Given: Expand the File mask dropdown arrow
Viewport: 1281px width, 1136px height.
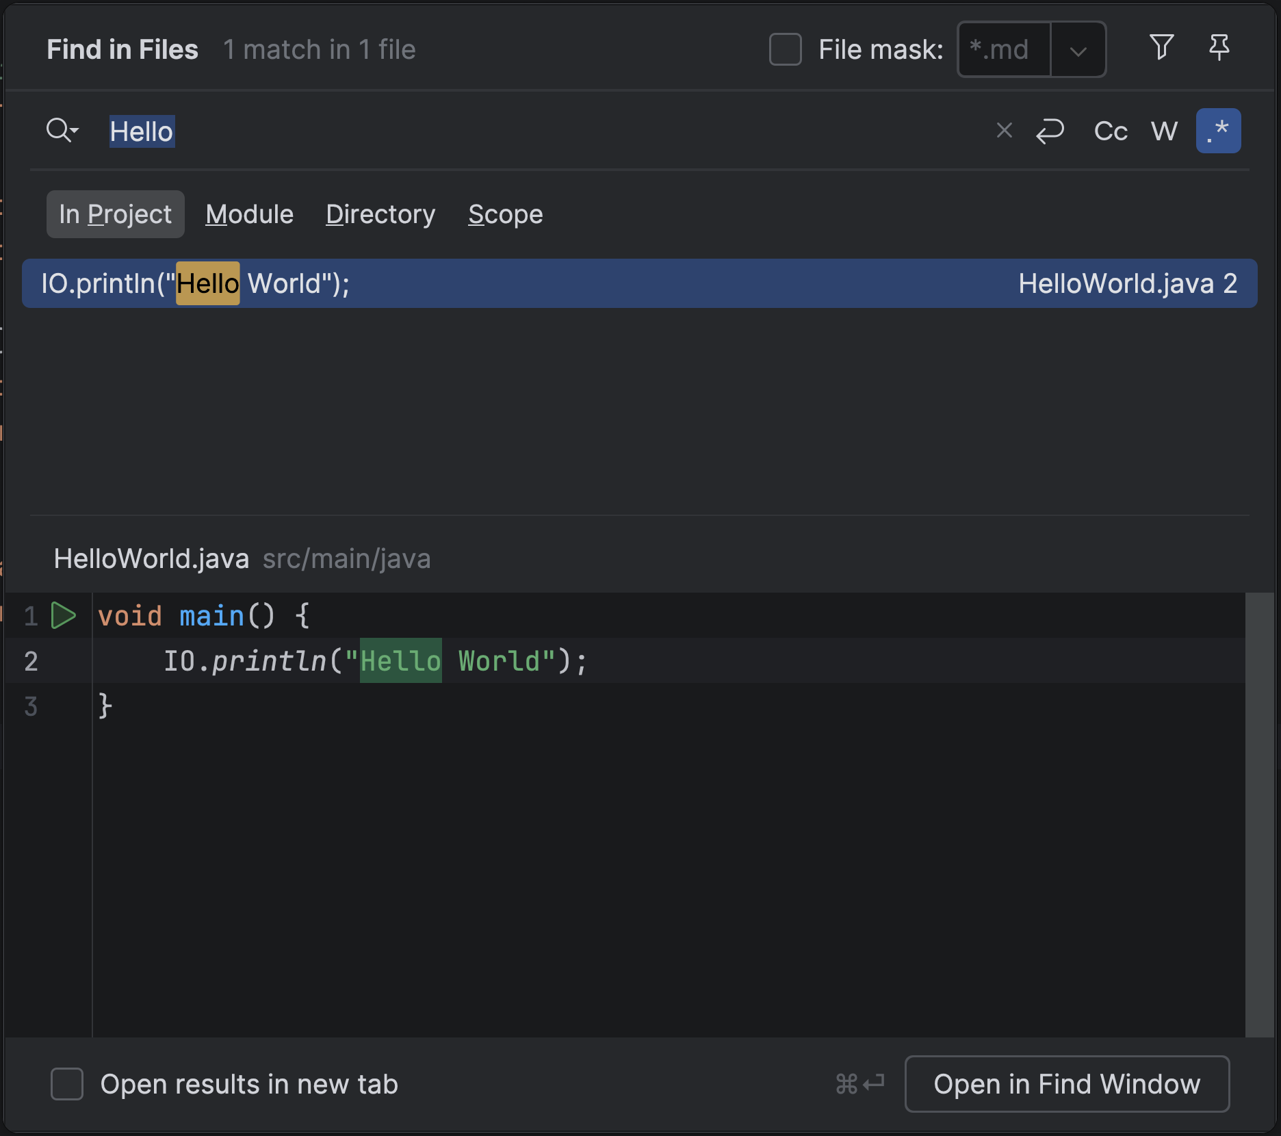Looking at the screenshot, I should [1078, 50].
